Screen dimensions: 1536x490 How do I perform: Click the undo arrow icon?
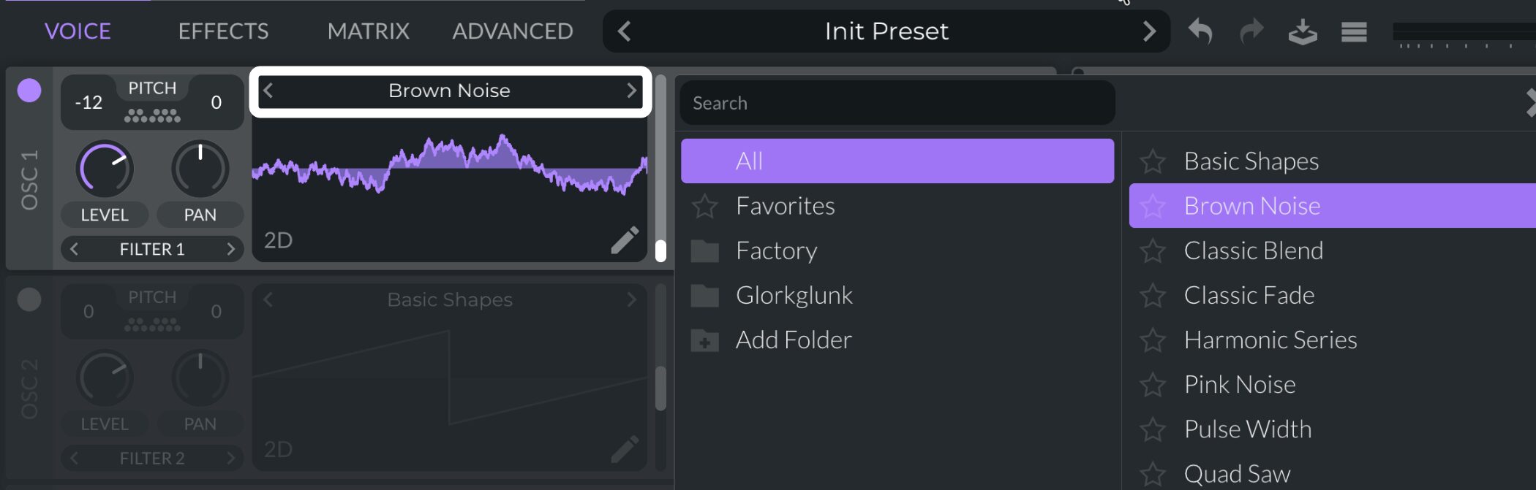pos(1200,31)
